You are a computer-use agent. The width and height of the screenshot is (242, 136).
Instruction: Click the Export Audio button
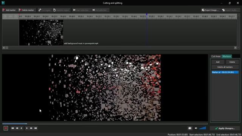click(x=230, y=10)
